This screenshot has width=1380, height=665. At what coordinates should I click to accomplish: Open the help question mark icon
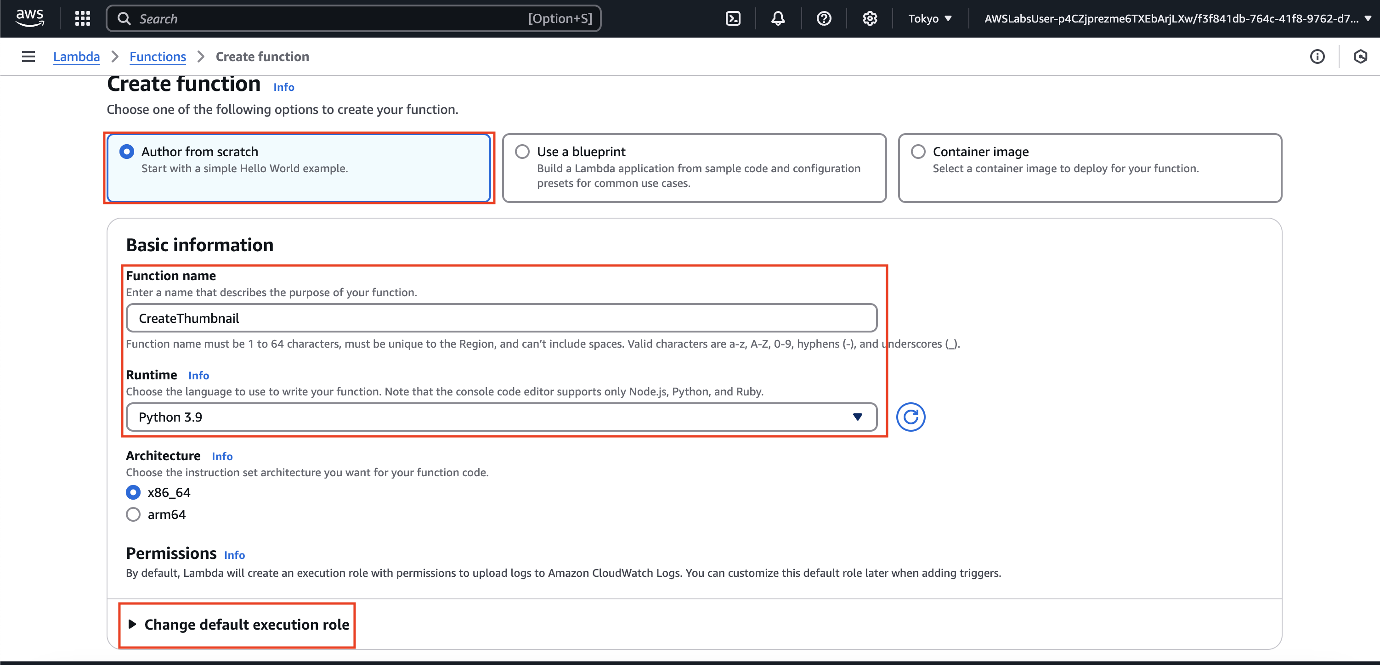click(823, 18)
